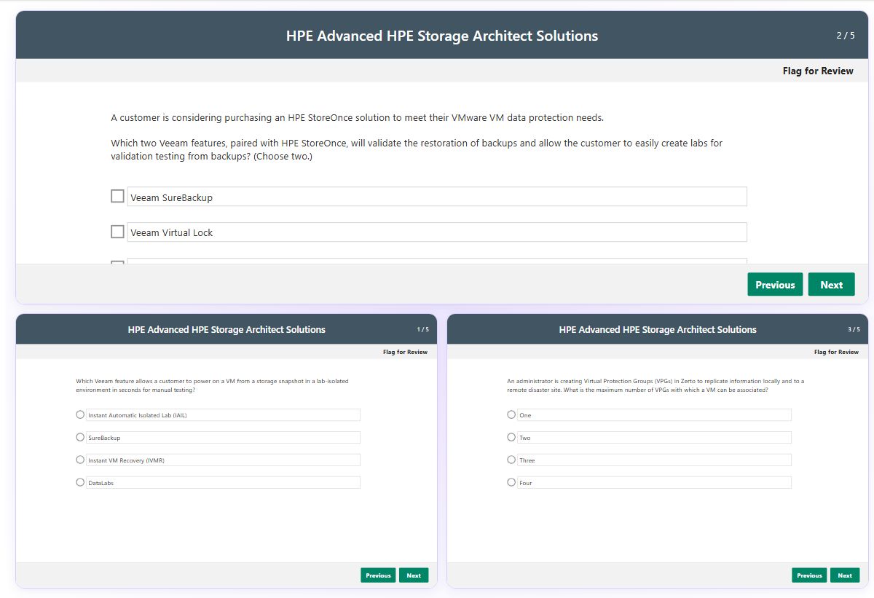Viewport: 874px width, 598px height.
Task: Click the Four answer text box
Action: 654,483
